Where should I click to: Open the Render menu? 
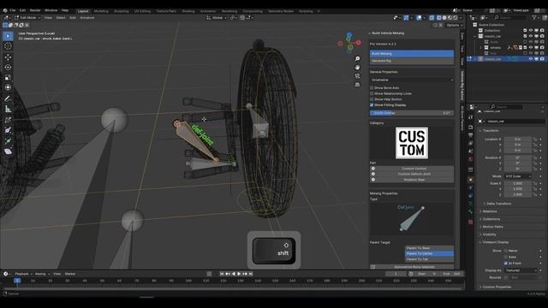(x=35, y=10)
